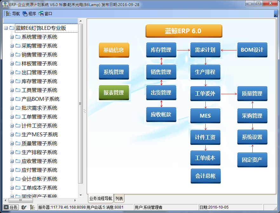Click the 应收帐款 flowchart button
Viewport: 280px width, 213px height.
click(161, 115)
